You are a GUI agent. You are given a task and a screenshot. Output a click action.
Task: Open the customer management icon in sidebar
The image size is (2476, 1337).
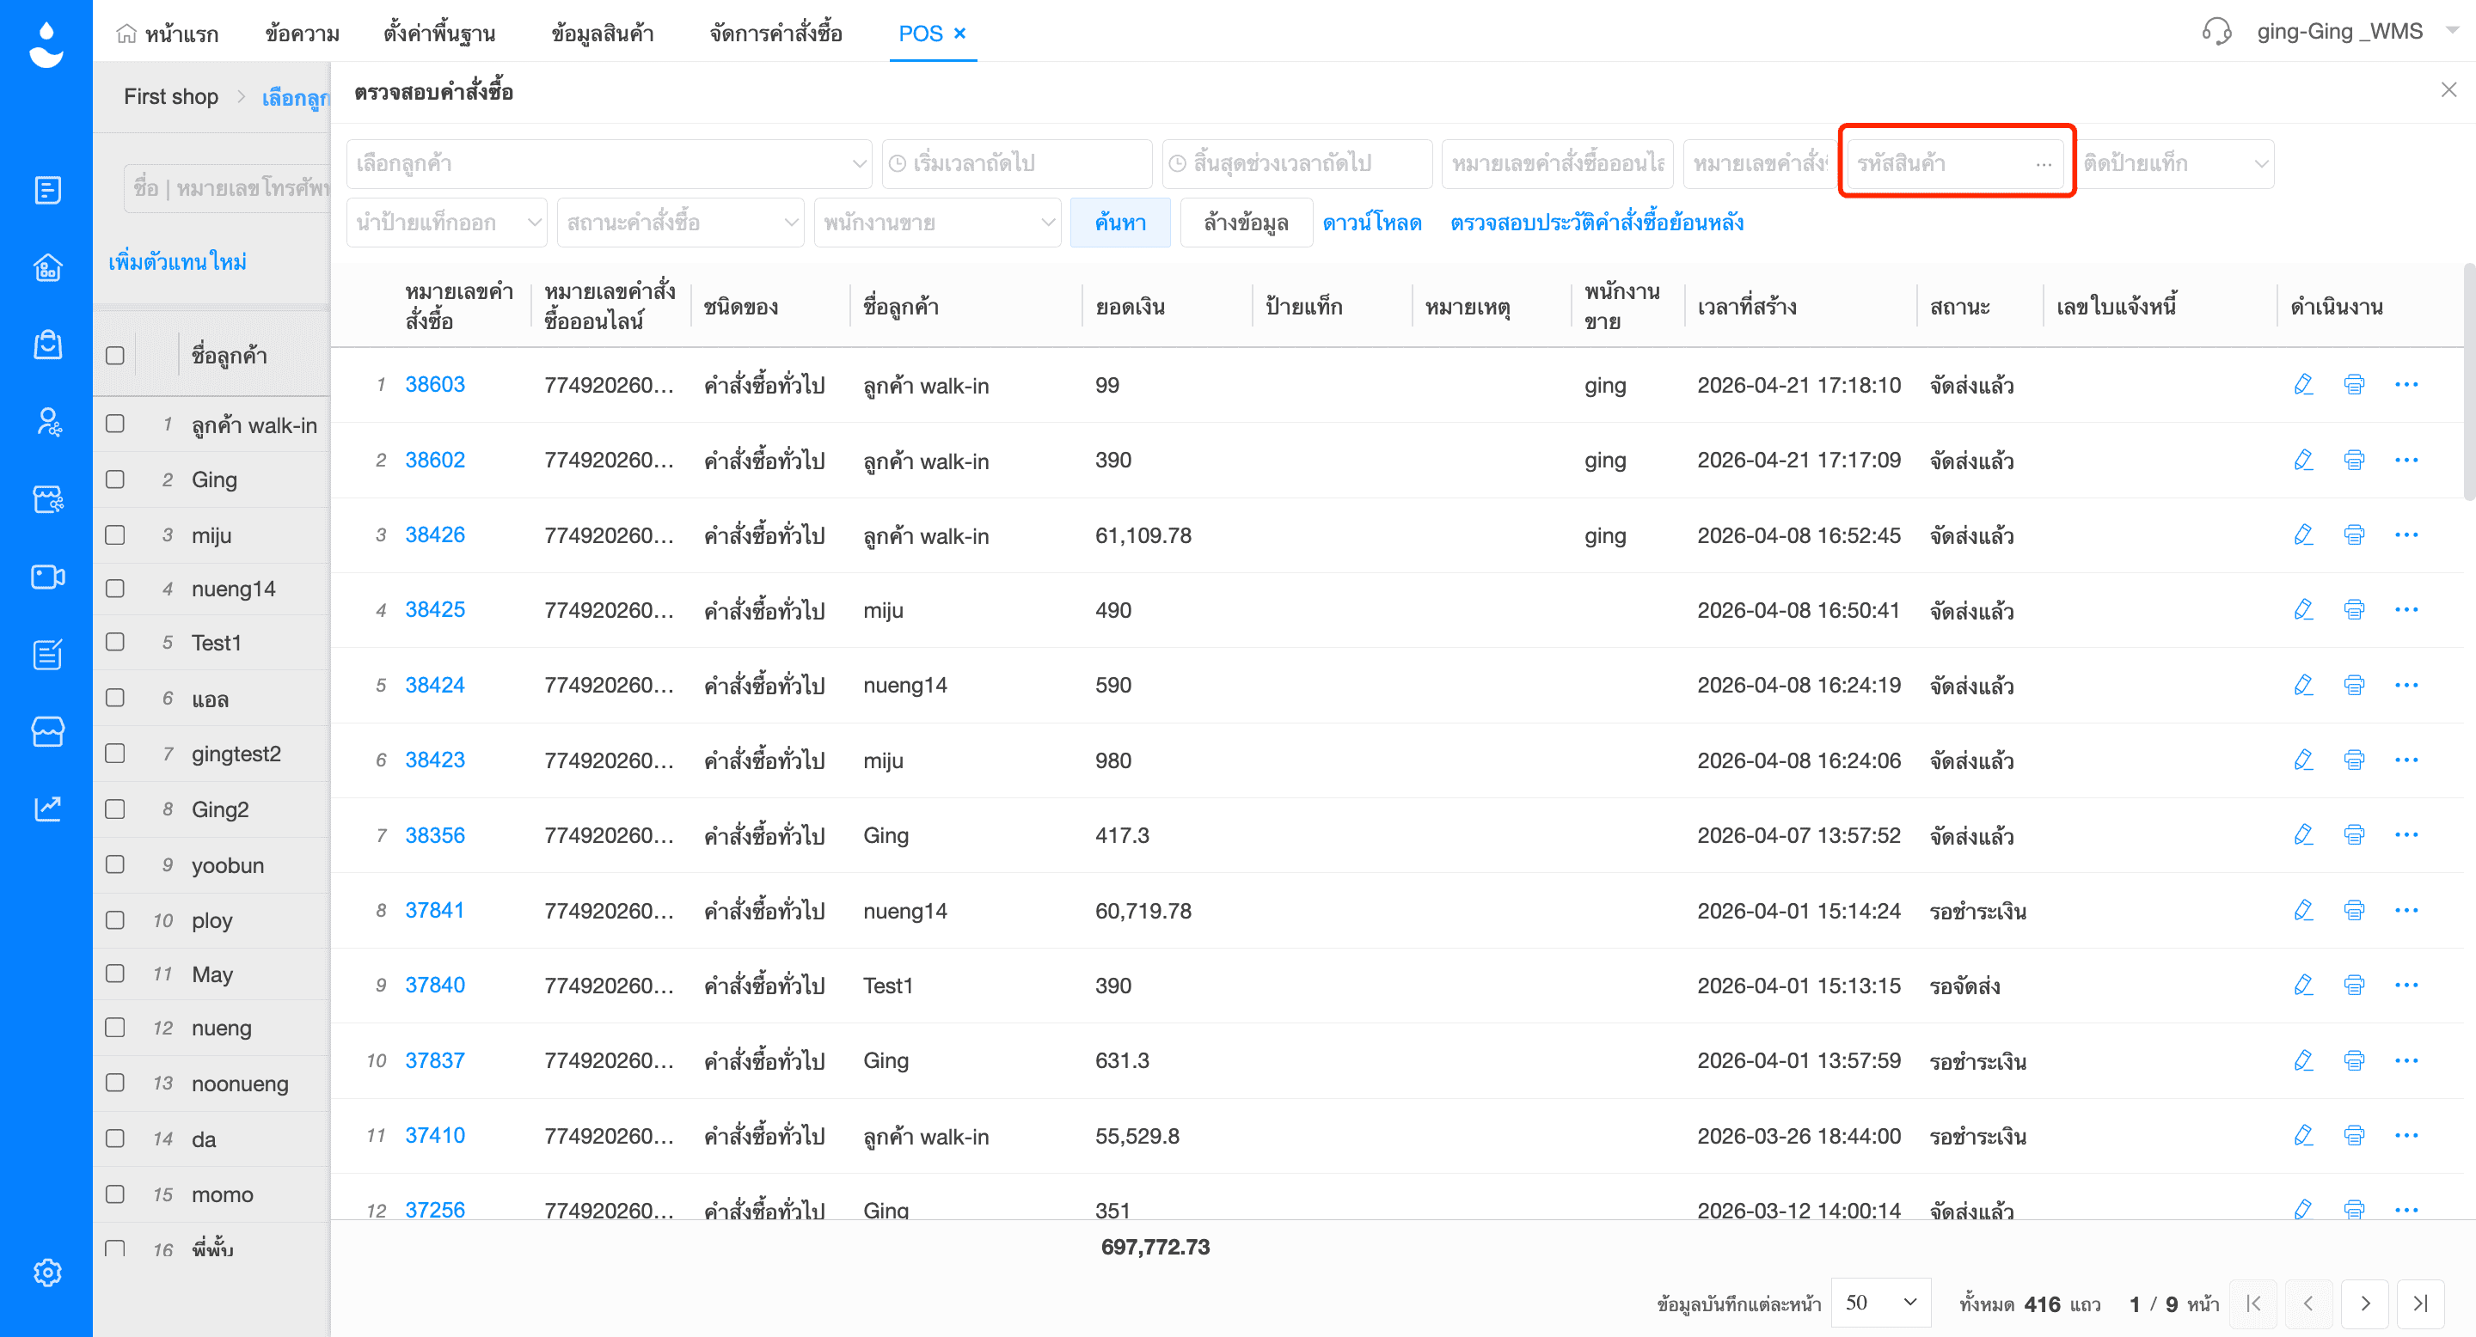tap(47, 422)
